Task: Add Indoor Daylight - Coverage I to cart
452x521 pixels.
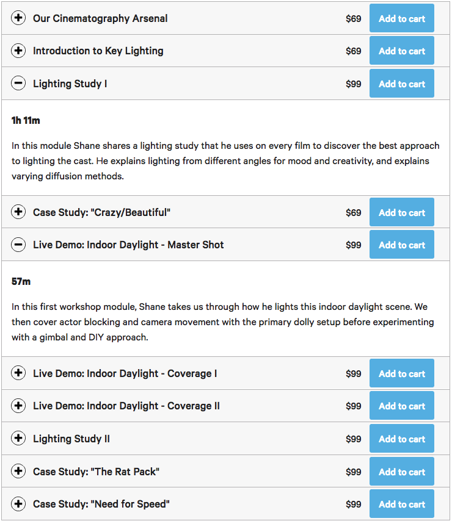Action: coord(401,373)
